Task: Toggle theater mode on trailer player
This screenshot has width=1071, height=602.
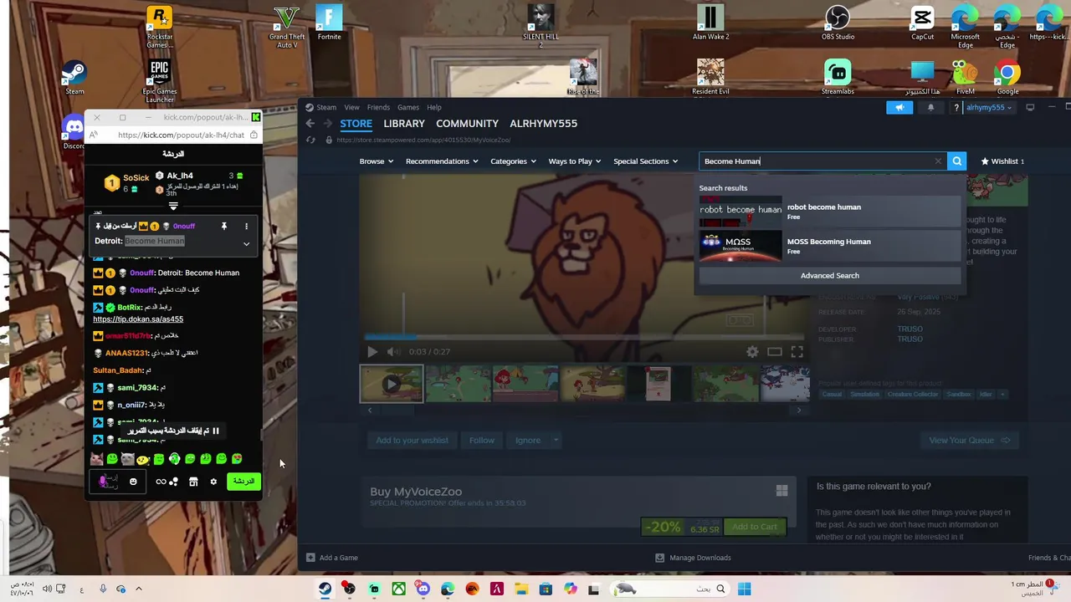Action: pyautogui.click(x=775, y=352)
